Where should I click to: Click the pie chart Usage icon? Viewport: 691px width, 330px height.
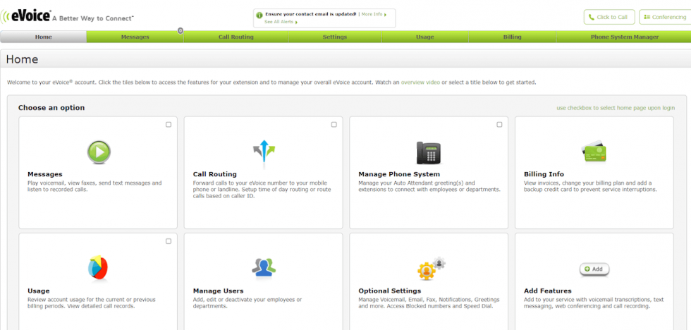(98, 268)
